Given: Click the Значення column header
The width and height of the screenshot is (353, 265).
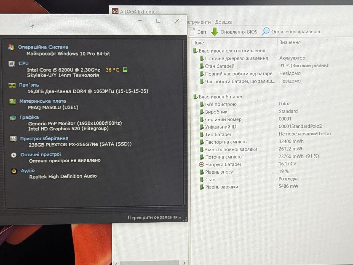Looking at the screenshot, I should [290, 42].
